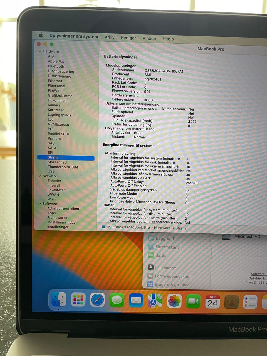Click MacBook's MacBook Pro in the path bar
This screenshot has height=356, width=267.
(128, 227)
